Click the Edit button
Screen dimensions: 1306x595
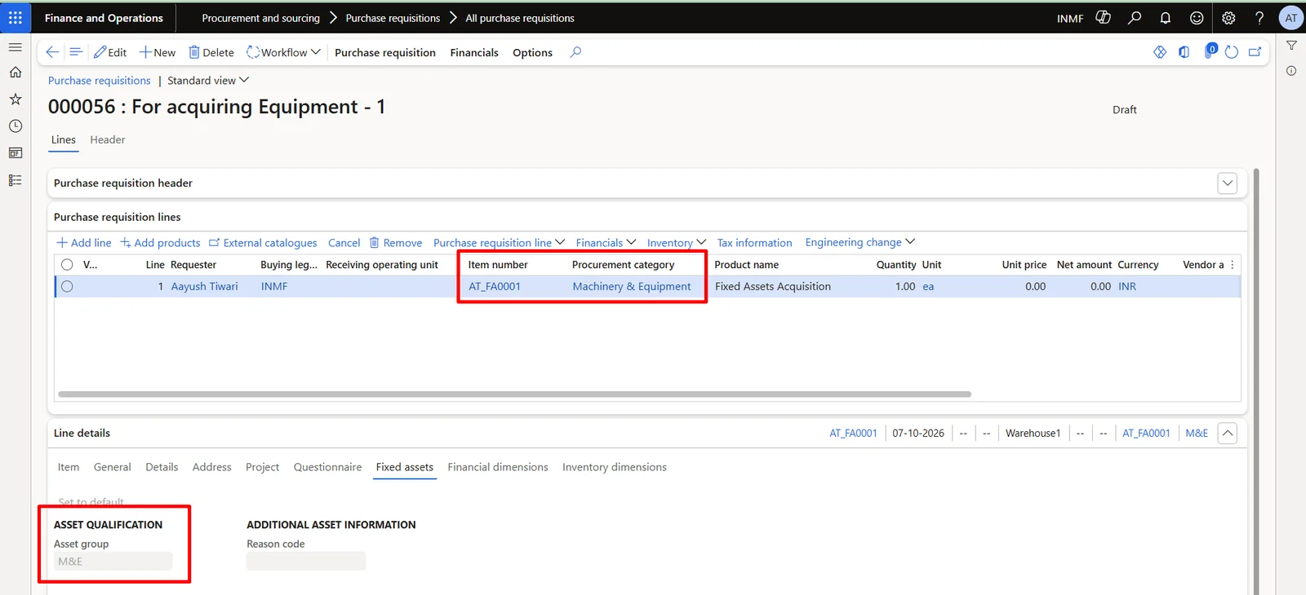(x=110, y=52)
